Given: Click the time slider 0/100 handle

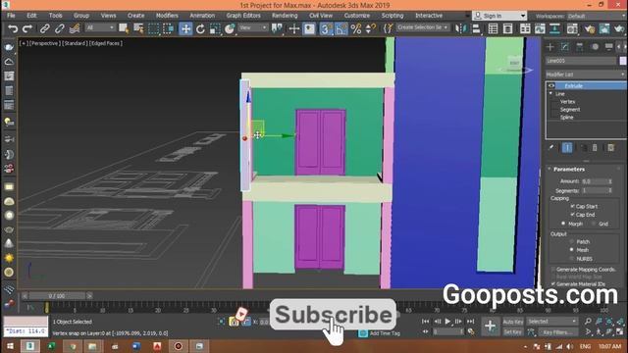Looking at the screenshot, I should point(57,296).
